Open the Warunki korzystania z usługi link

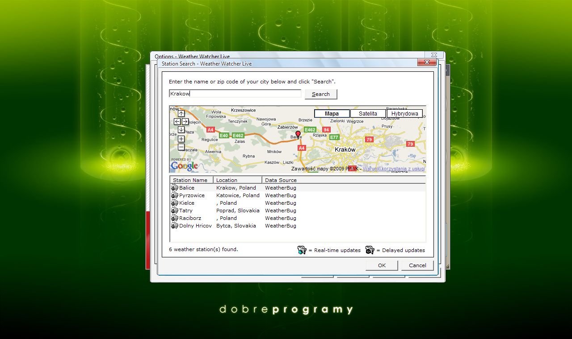(394, 169)
